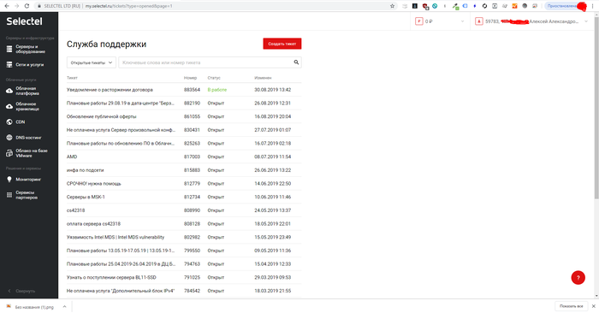
Task: Open DNS-хостинг in sidebar
Action: (24, 138)
